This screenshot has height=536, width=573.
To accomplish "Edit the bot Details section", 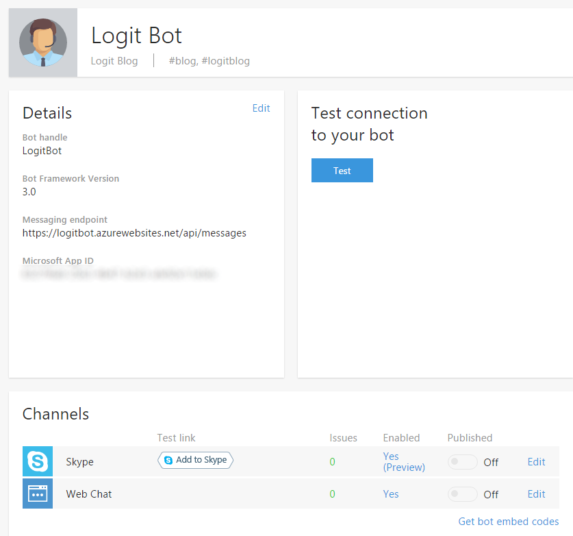I will coord(262,108).
